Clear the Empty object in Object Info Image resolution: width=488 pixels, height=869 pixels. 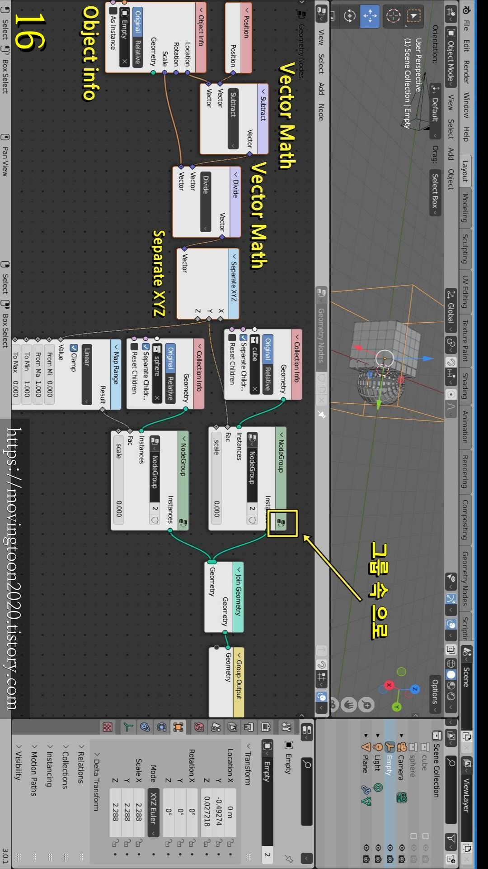125,61
